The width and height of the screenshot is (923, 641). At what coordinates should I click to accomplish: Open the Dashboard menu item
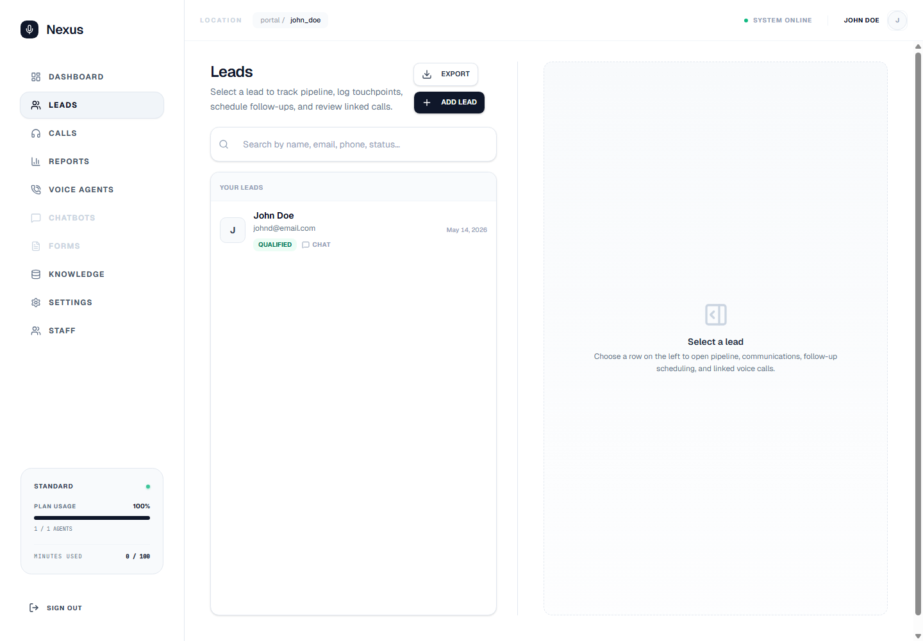tap(92, 77)
